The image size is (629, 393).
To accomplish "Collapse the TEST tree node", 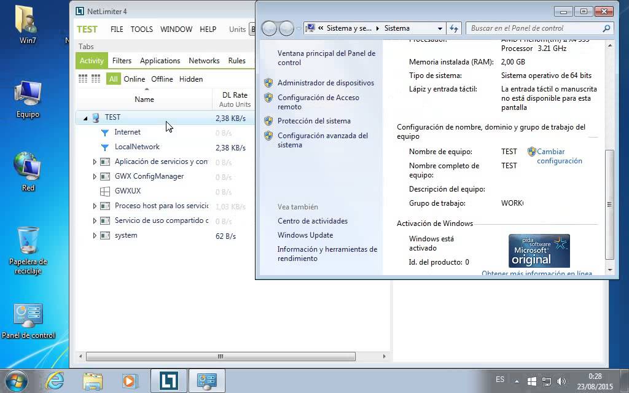I will [x=85, y=119].
